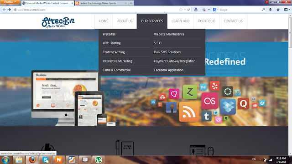292x164 pixels.
Task: Click the pink heart icon
Action: pyautogui.click(x=174, y=94)
